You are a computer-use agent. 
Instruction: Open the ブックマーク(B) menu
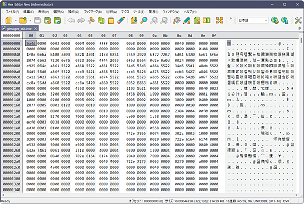[93, 12]
